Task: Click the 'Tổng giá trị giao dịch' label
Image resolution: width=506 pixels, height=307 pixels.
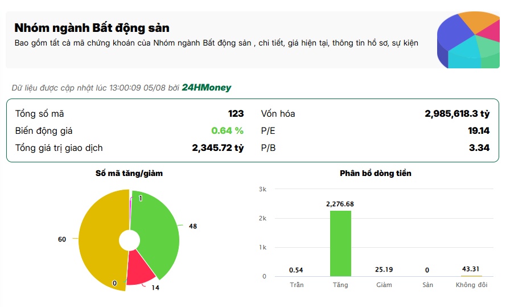Action: pyautogui.click(x=59, y=148)
